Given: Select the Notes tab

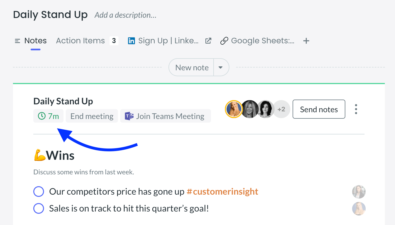Looking at the screenshot, I should [x=36, y=41].
